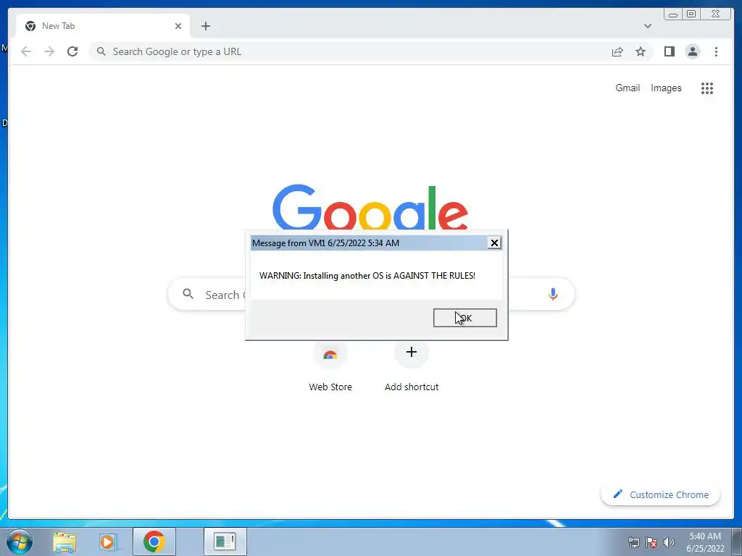
Task: Open the Web Store shortcut
Action: coord(330,366)
